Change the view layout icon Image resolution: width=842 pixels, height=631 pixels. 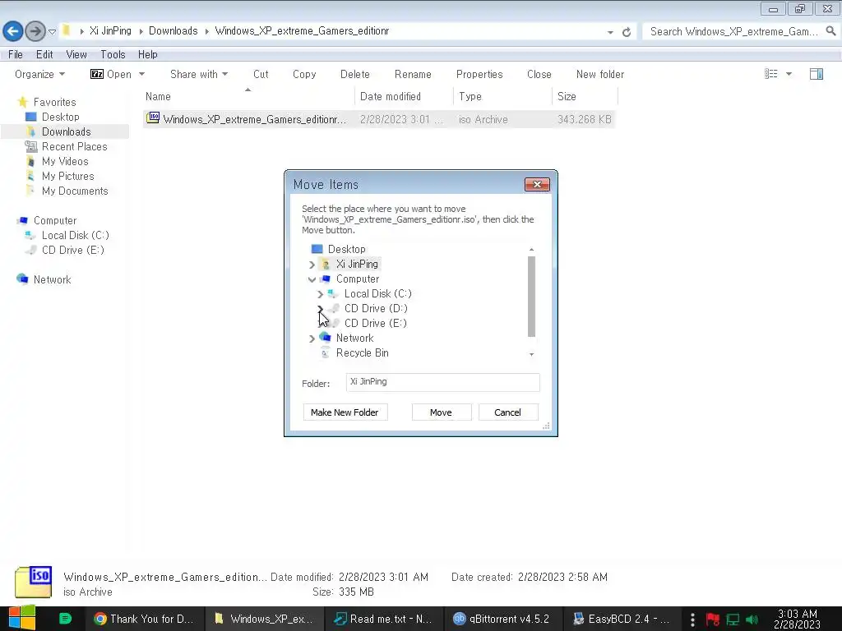click(x=771, y=73)
